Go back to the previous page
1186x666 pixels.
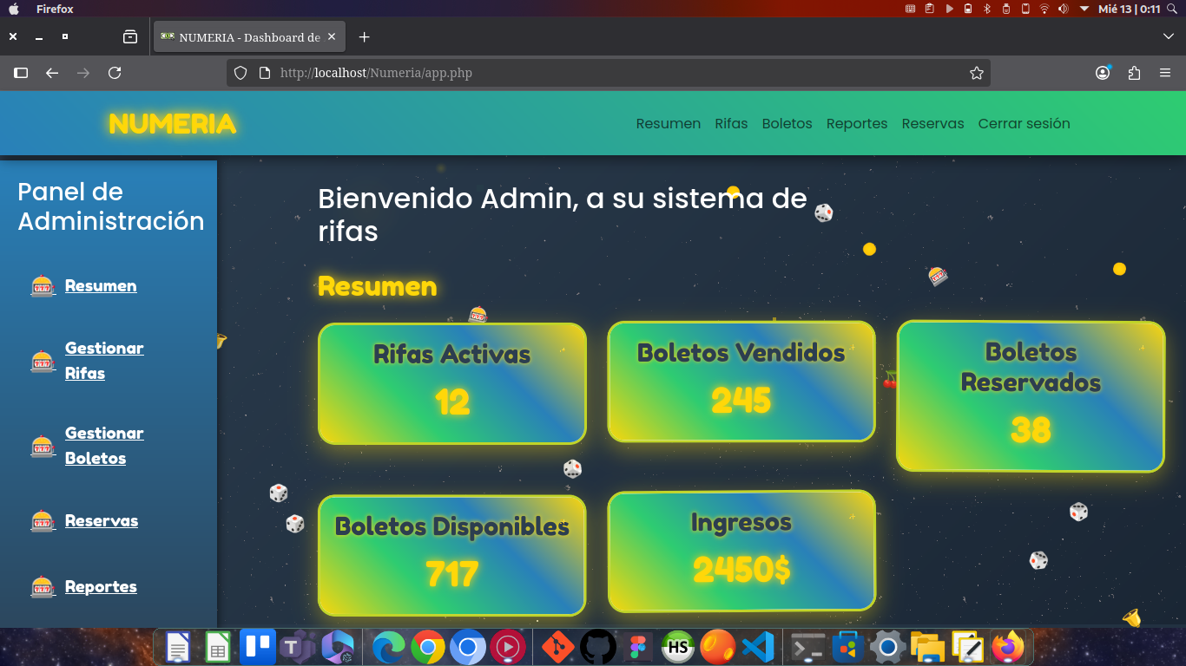click(52, 73)
